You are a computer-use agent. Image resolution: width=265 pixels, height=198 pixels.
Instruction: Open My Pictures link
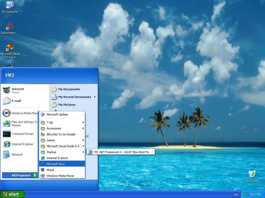(x=67, y=105)
